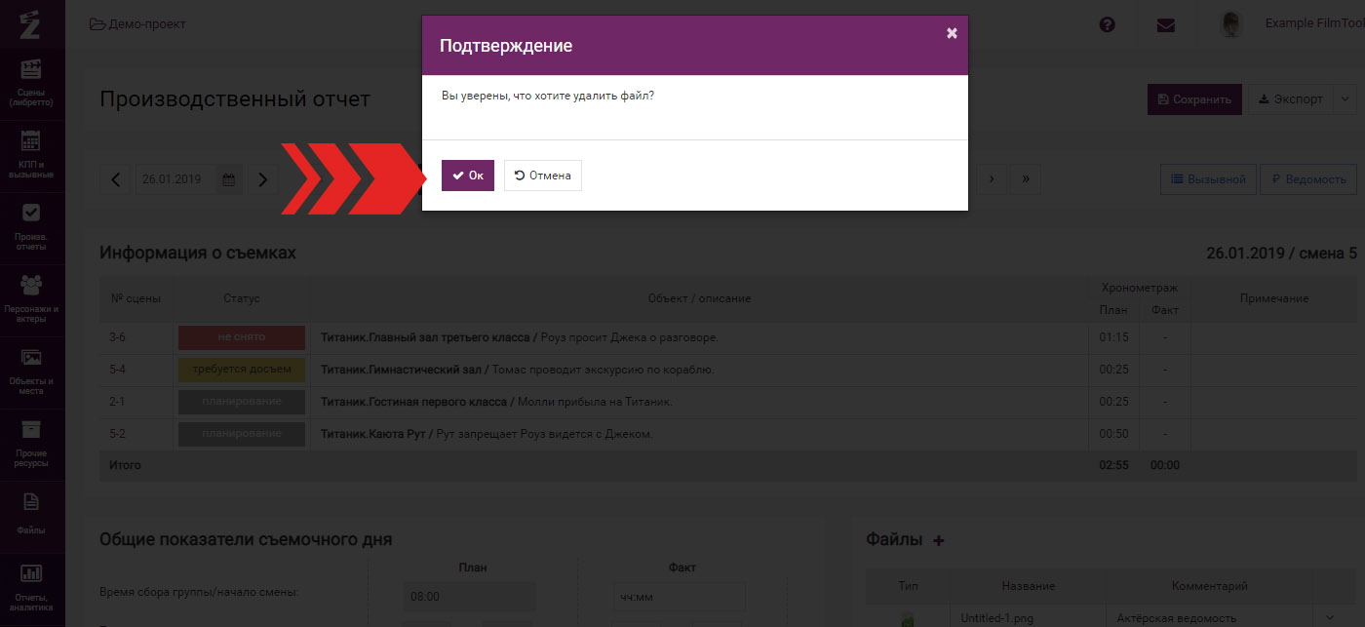Select scene row Титаник.Каюта Рут
The image size is (1365, 627).
pyautogui.click(x=727, y=434)
